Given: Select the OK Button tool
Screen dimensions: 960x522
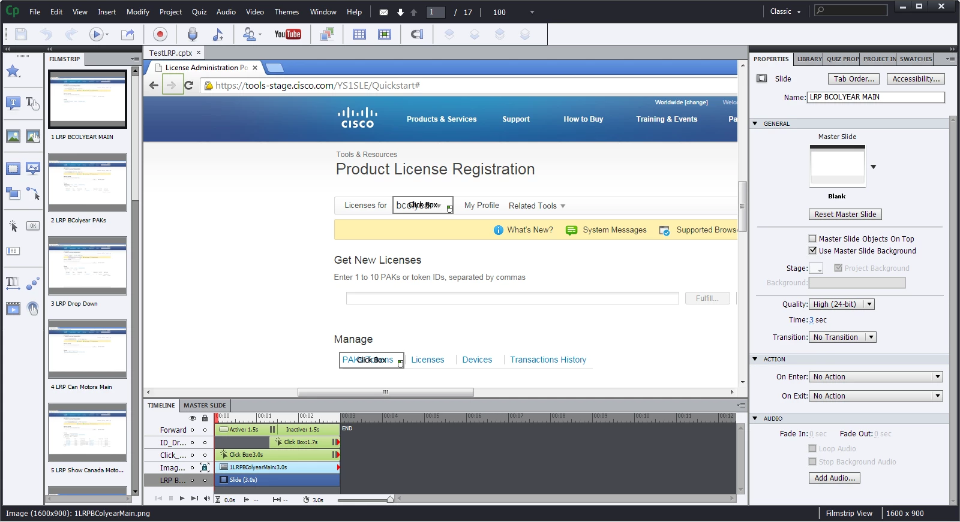Looking at the screenshot, I should (33, 226).
